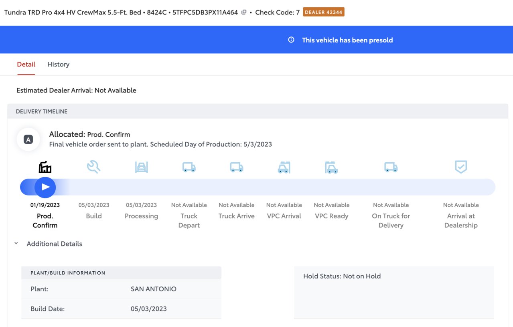
Task: Click the 'This vehicle has been presold' banner text
Action: (x=347, y=40)
